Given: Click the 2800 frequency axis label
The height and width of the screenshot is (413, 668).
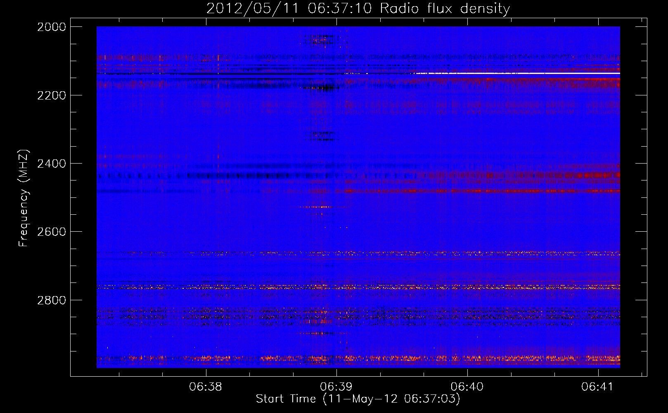Looking at the screenshot, I should click(x=52, y=300).
